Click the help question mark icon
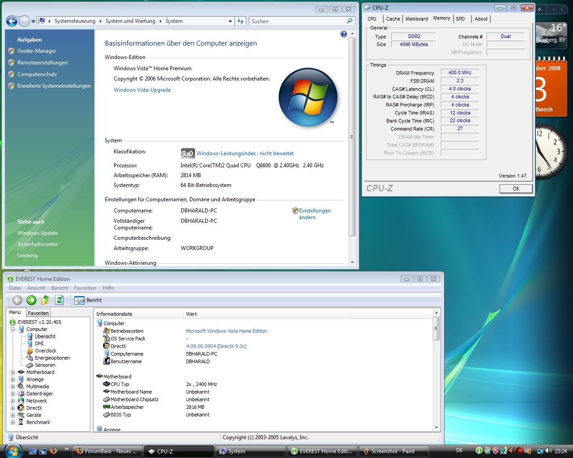 tap(343, 34)
